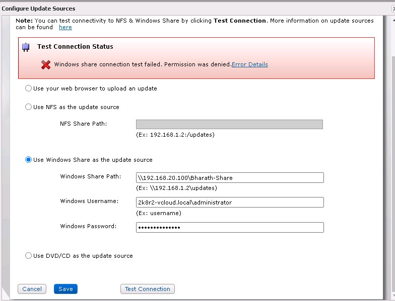The image size is (395, 301).
Task: Choose NFS as the update source
Action: 29,107
